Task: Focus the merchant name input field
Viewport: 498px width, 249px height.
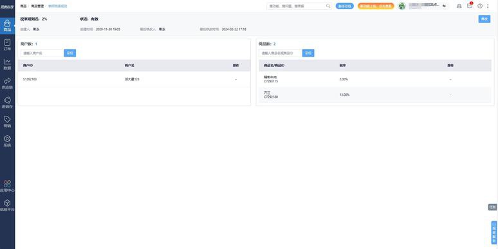Action: 42,53
